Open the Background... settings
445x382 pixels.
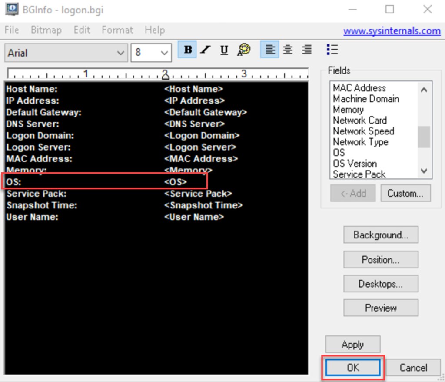coord(381,235)
